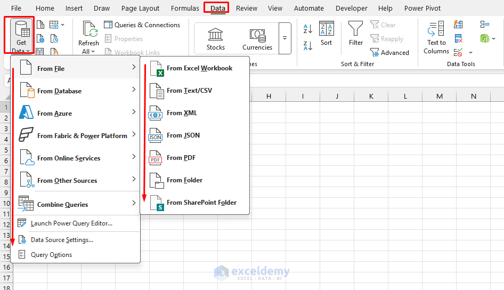Image resolution: width=504 pixels, height=290 pixels.
Task: Open the Advanced filter option
Action: click(x=389, y=52)
